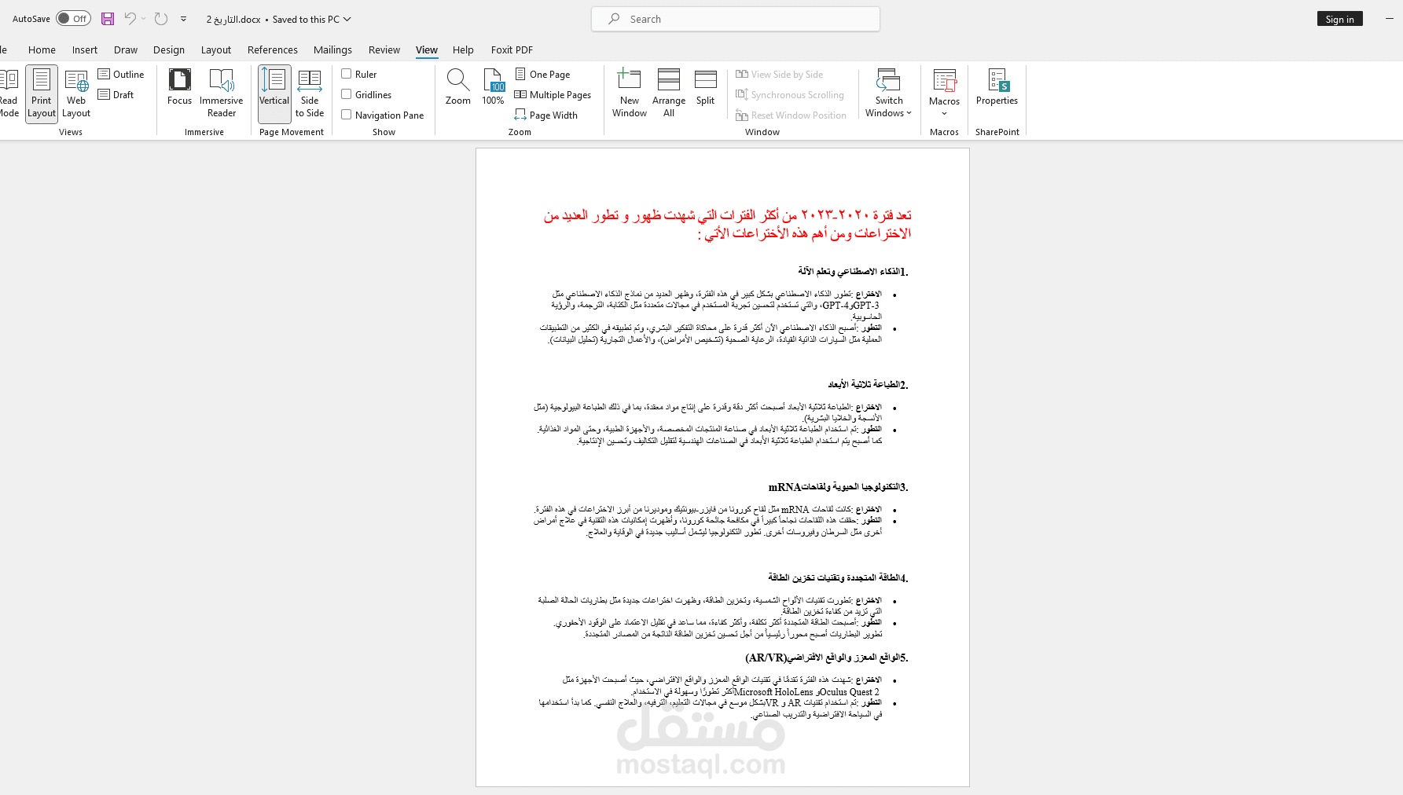Viewport: 1403px width, 795px height.
Task: Open a New Window
Action: [630, 93]
